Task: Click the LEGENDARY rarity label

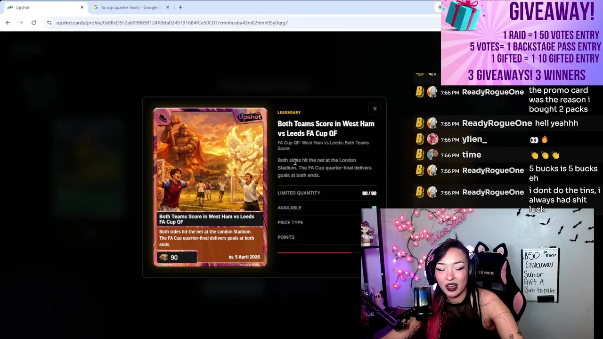Action: tap(289, 113)
